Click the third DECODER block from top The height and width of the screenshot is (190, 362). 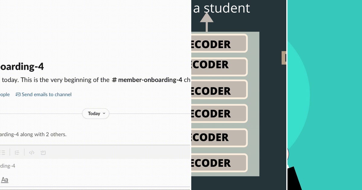tap(219, 90)
